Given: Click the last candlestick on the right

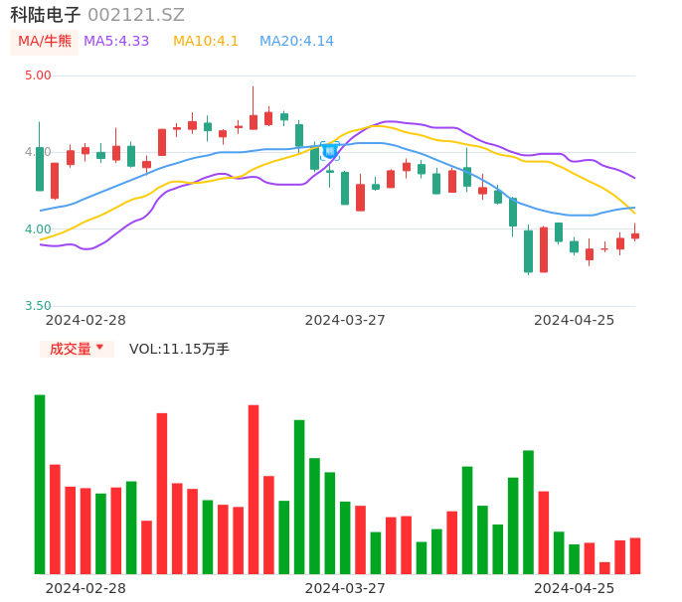Looking at the screenshot, I should (635, 235).
